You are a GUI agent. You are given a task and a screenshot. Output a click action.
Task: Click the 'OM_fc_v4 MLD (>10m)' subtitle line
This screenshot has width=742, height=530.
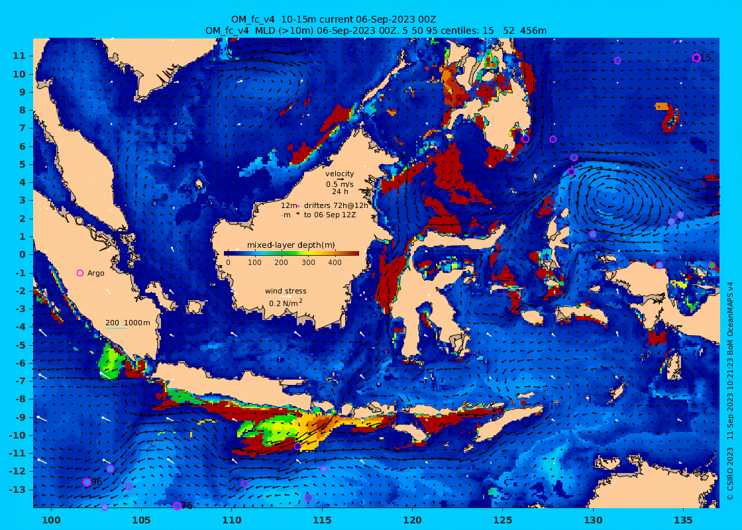376,30
